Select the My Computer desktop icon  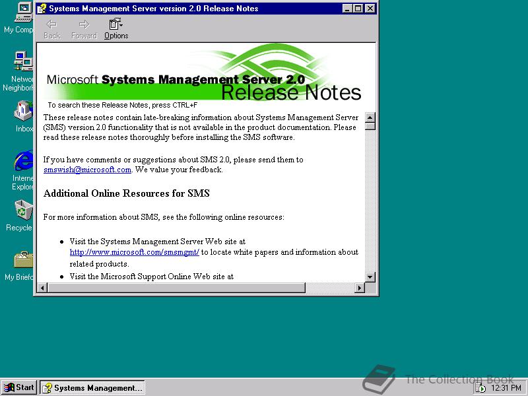[x=19, y=18]
